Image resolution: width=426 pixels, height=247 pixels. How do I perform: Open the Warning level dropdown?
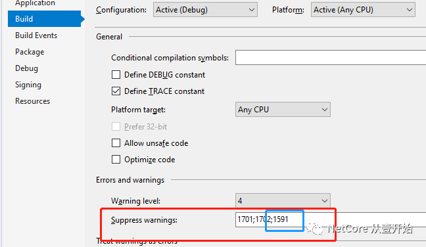(x=283, y=201)
